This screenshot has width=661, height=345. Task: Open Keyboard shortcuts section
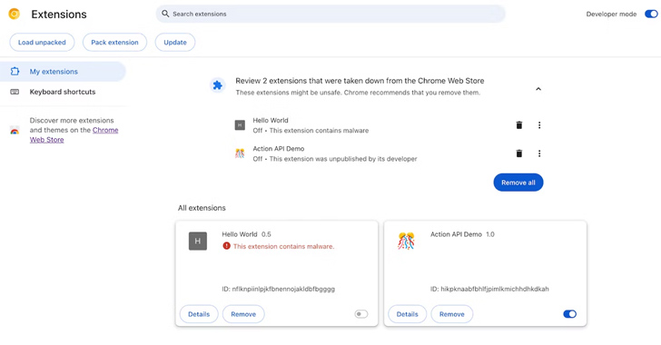click(63, 92)
